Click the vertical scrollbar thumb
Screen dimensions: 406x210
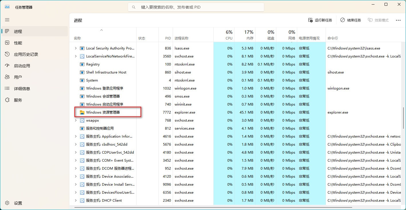(x=403, y=118)
